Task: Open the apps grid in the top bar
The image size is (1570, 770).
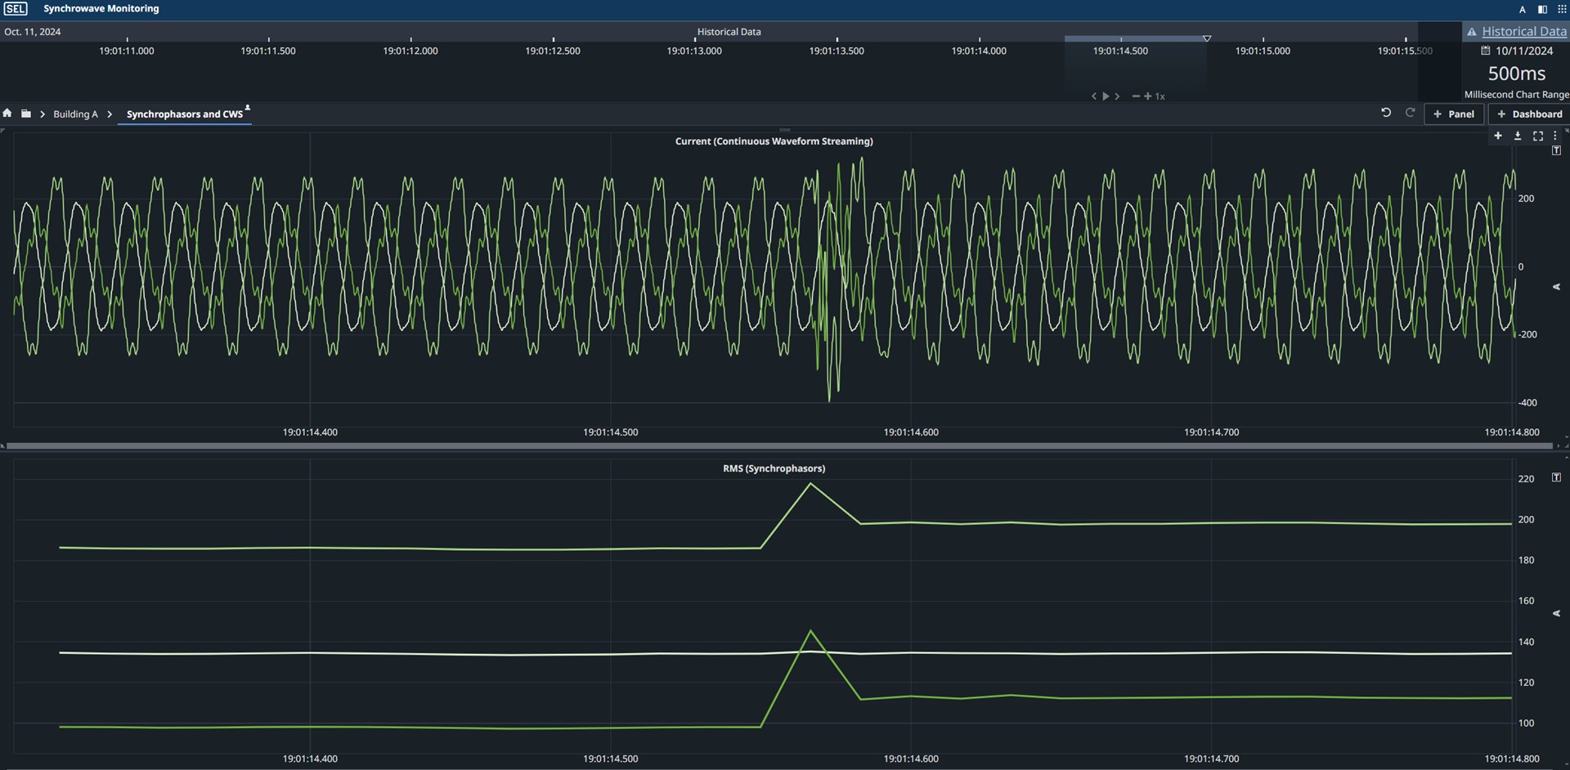Action: [x=1562, y=9]
